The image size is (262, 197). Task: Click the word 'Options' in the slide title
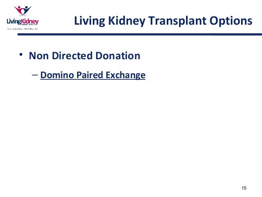231,21
